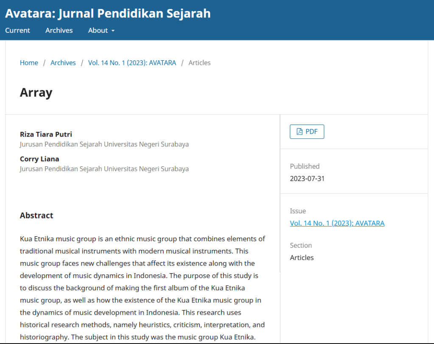Click Articles under the Section label

click(302, 257)
